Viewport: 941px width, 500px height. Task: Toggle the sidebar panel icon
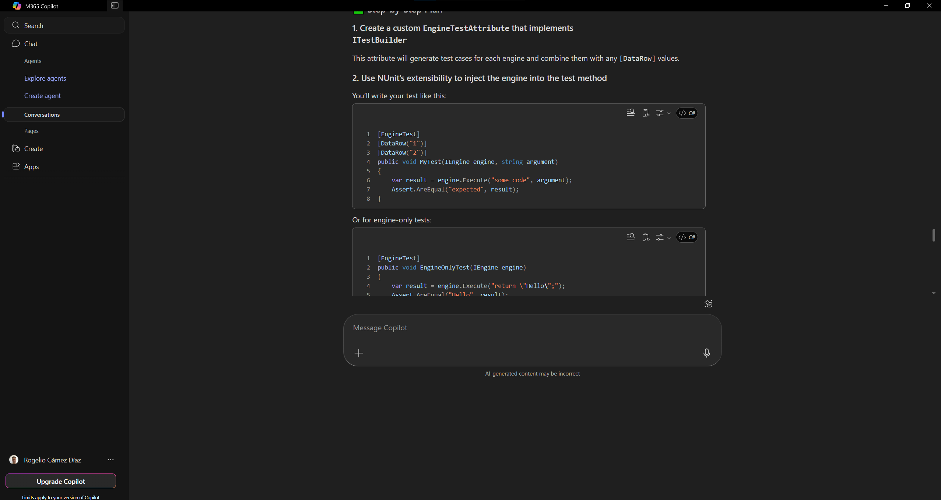[115, 6]
